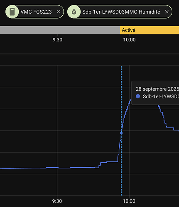Click the 10:00 label on the top time axis

coord(129,40)
